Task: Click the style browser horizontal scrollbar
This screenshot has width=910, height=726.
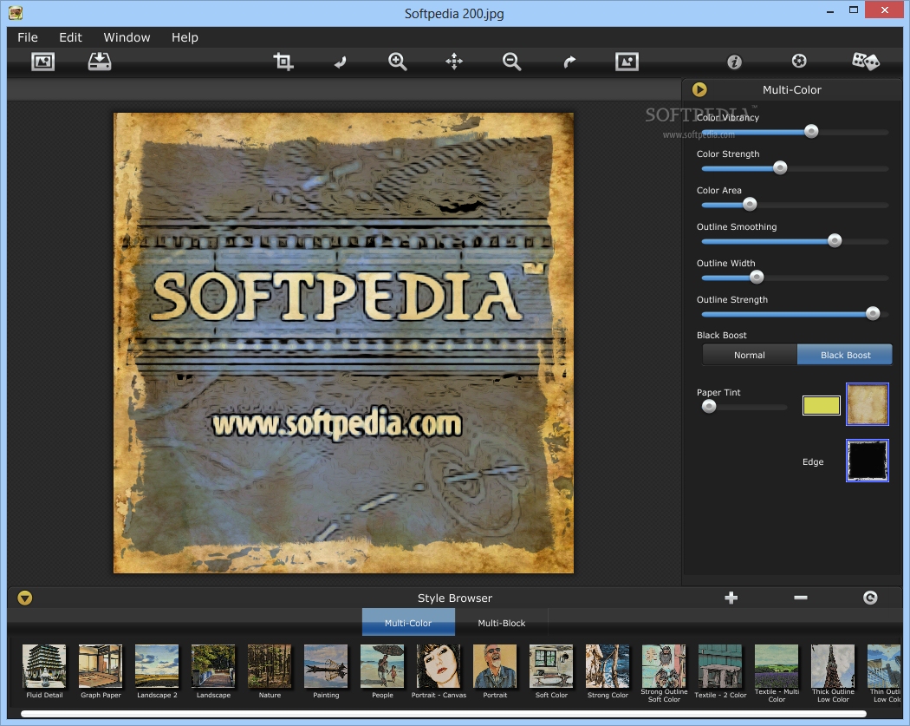Action: coord(444,714)
